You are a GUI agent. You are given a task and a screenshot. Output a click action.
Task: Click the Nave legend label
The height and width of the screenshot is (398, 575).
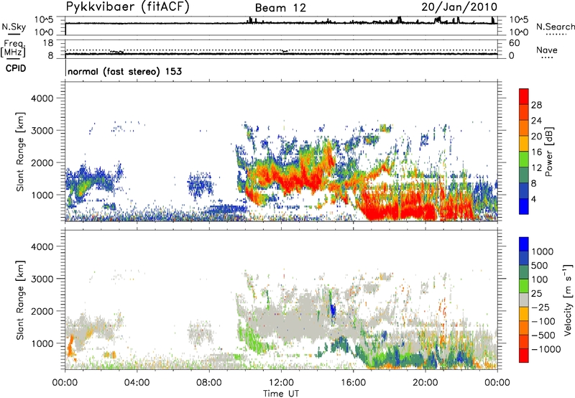pos(547,50)
